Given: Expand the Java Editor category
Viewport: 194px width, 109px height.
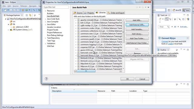Looking at the screenshot, I should tap(45, 25).
